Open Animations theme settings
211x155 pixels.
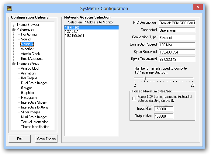pos(29,73)
